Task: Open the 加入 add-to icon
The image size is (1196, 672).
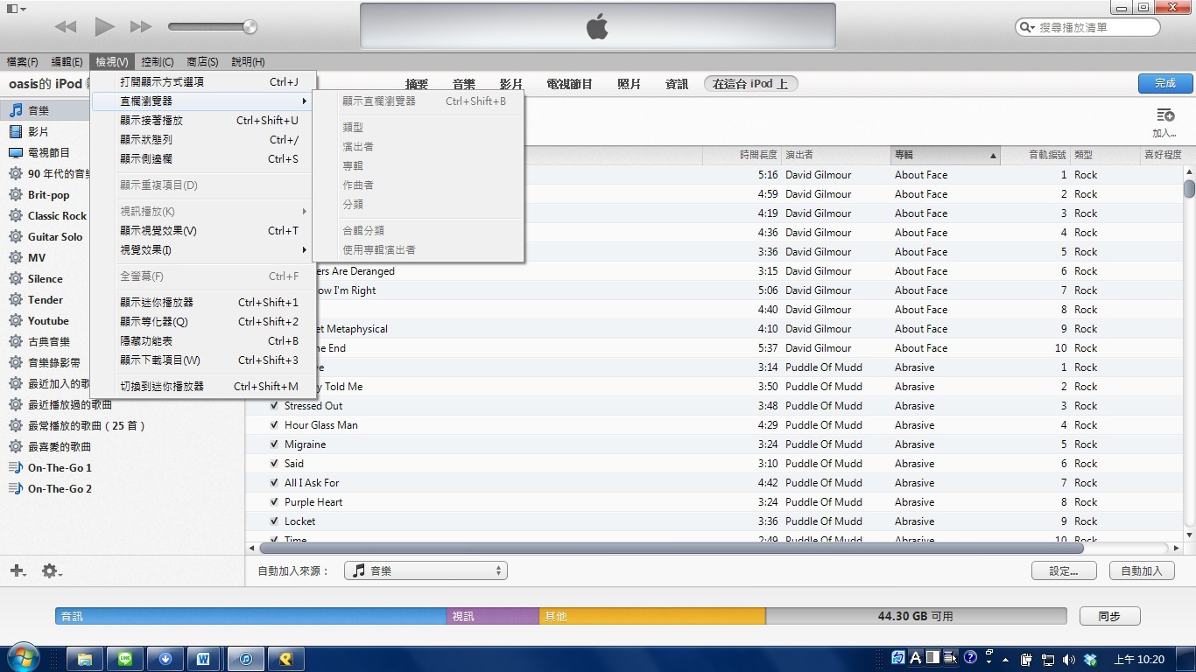Action: point(1164,121)
